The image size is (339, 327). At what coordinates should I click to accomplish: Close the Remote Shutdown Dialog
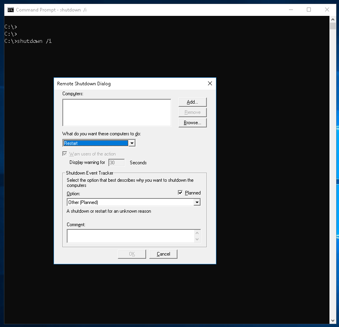coord(210,83)
